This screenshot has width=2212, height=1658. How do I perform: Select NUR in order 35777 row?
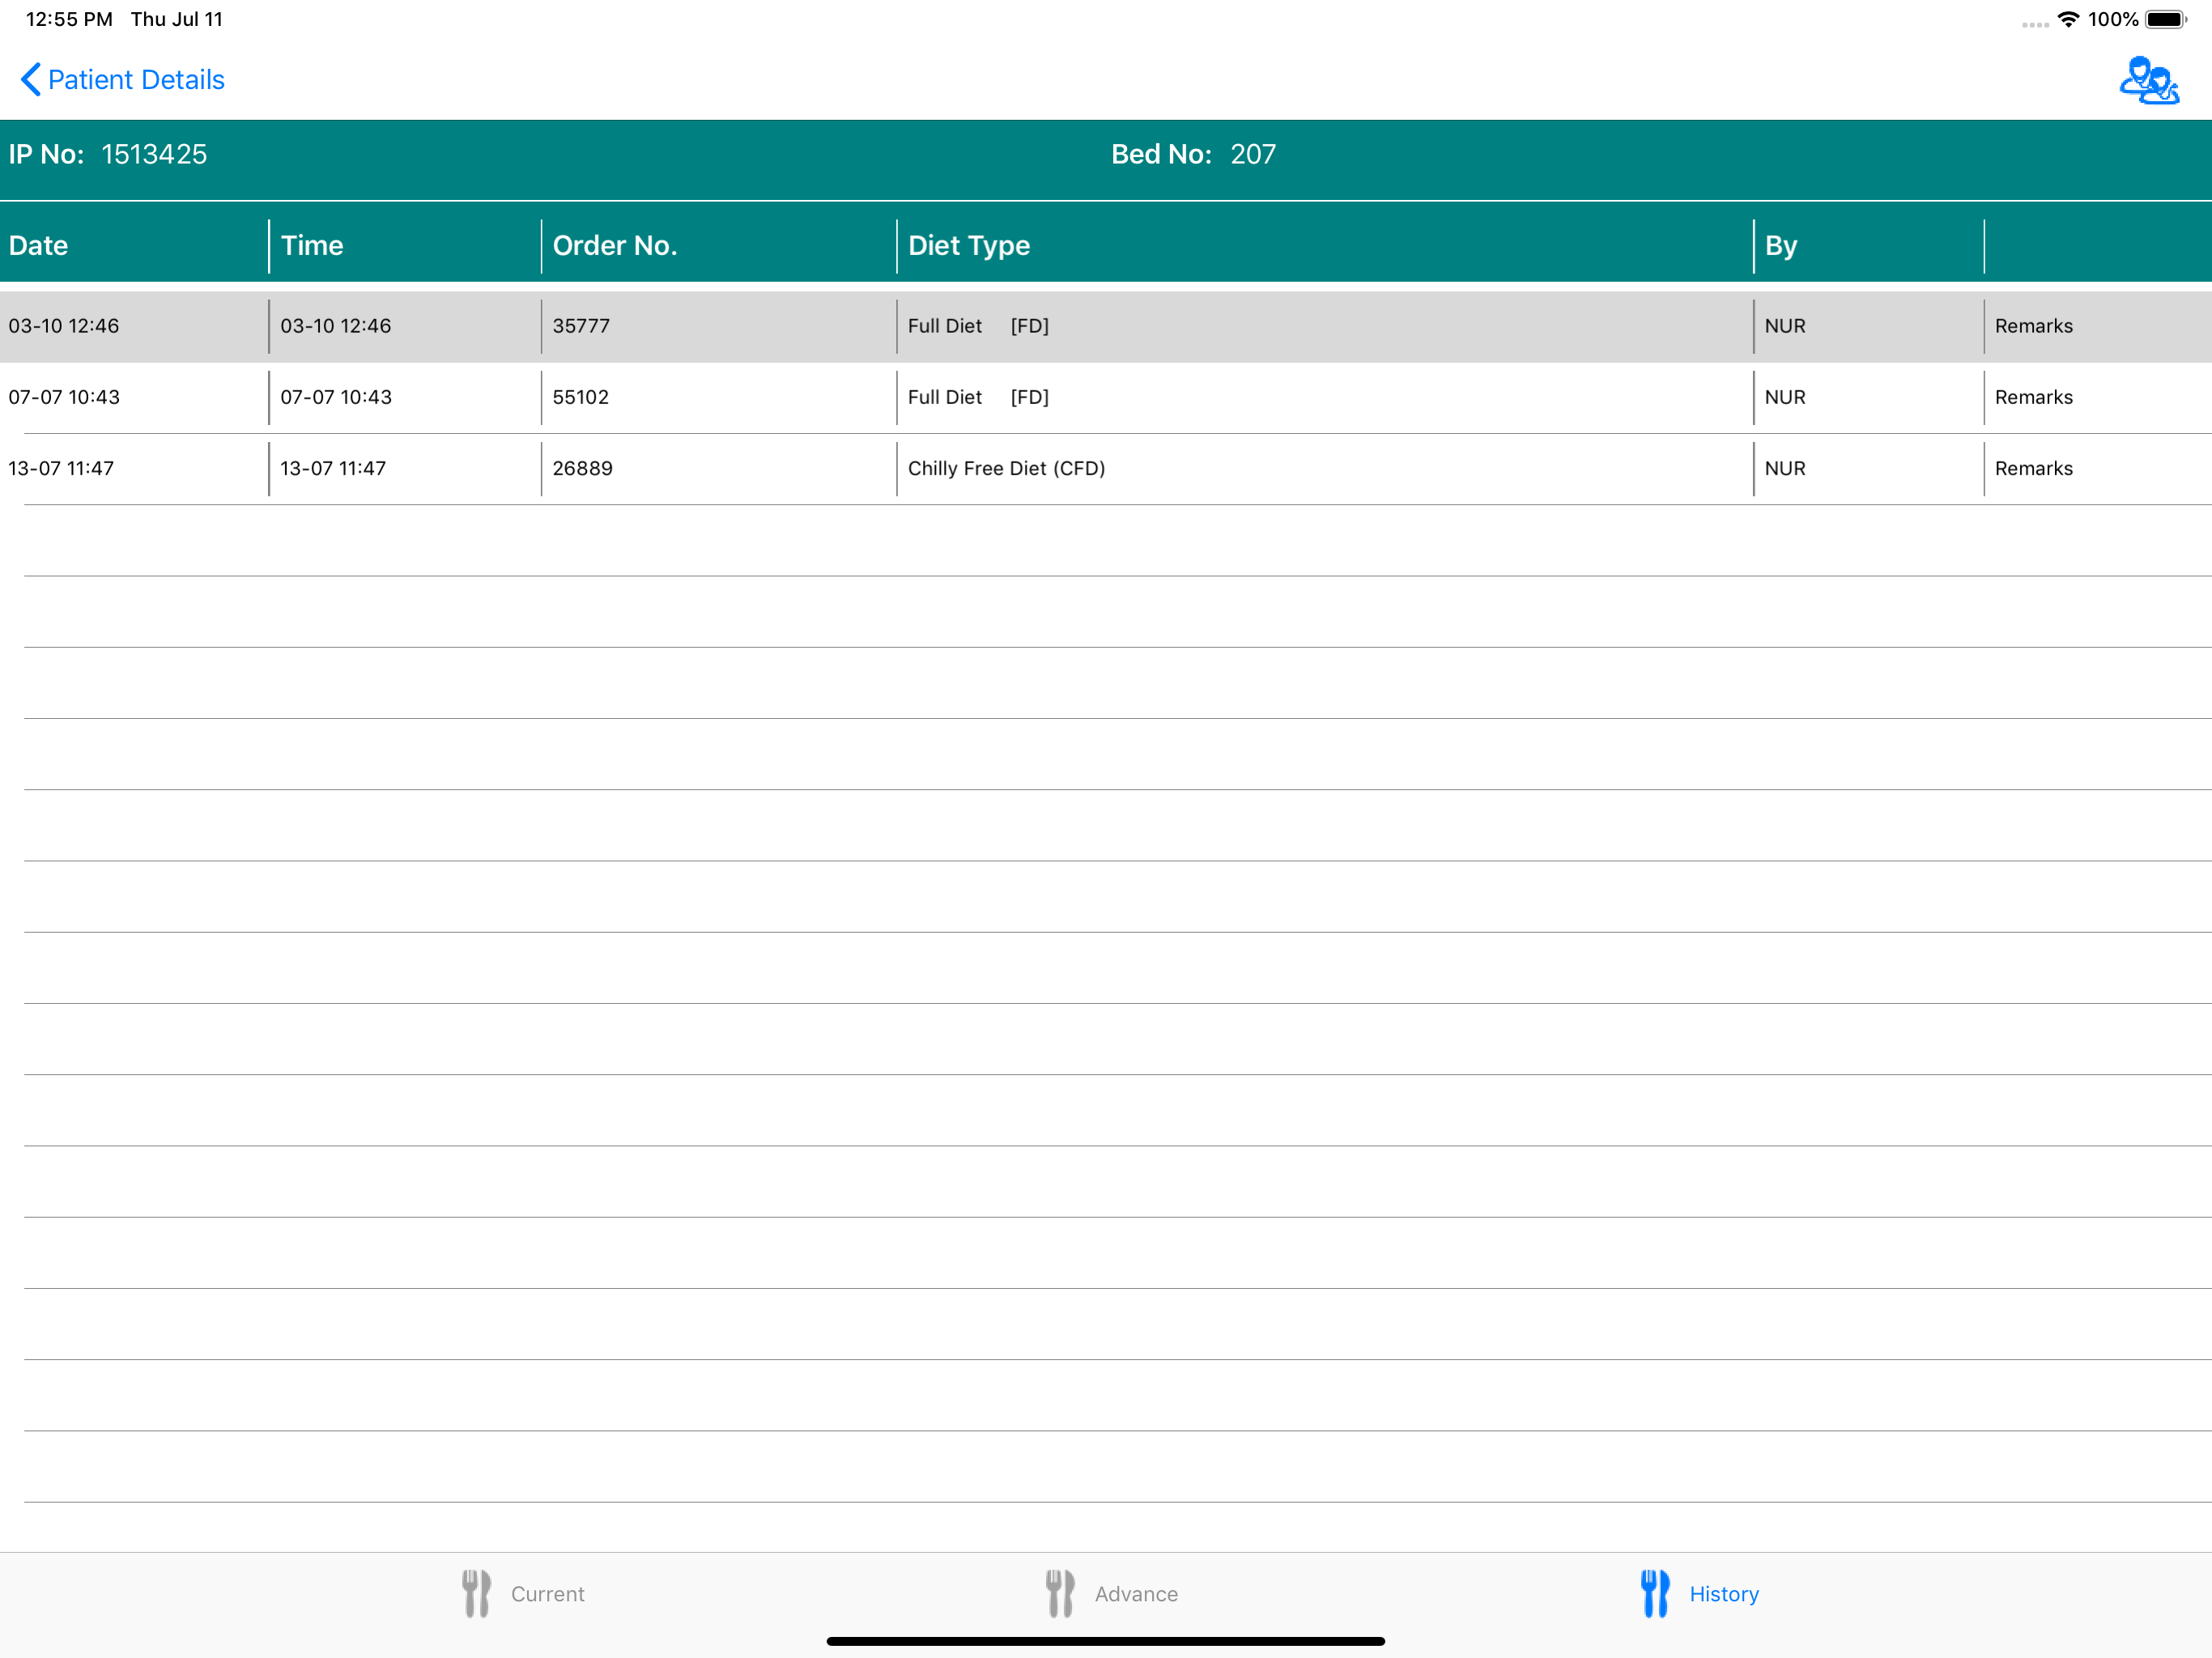[x=1785, y=326]
